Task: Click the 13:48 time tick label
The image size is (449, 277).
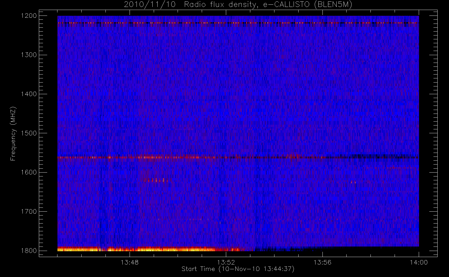Action: tap(130, 262)
